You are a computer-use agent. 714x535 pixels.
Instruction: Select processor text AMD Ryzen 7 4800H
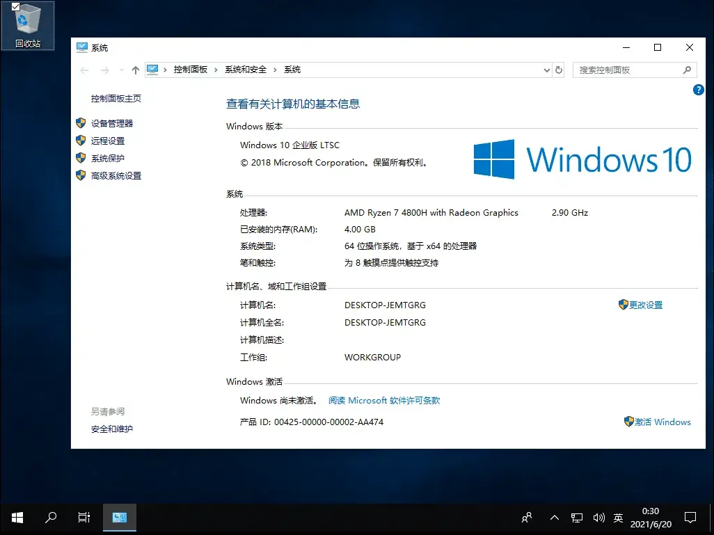pyautogui.click(x=431, y=213)
